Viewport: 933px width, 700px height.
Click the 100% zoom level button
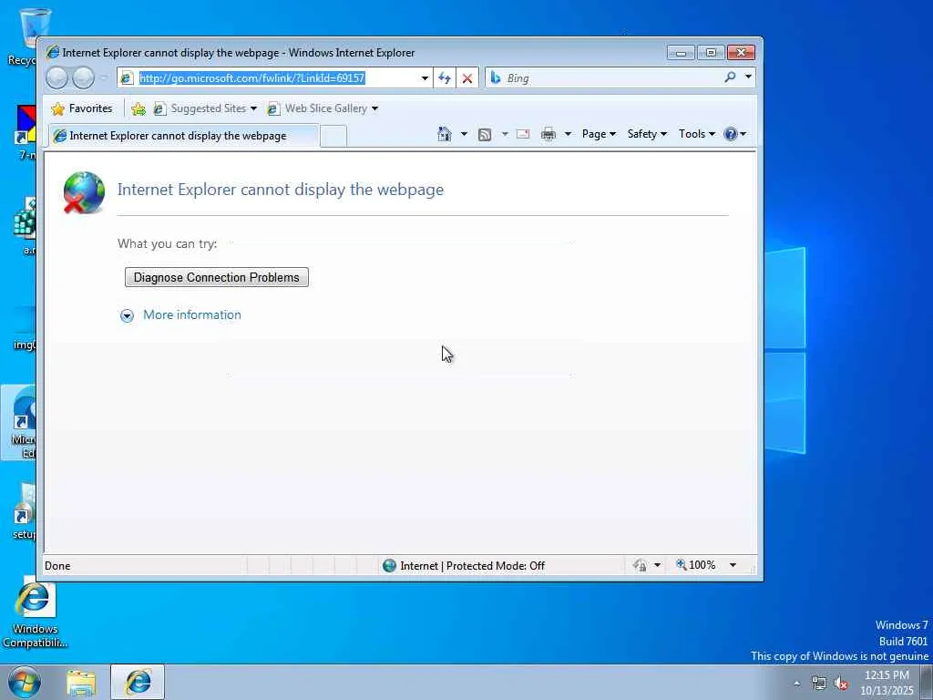[x=695, y=565]
